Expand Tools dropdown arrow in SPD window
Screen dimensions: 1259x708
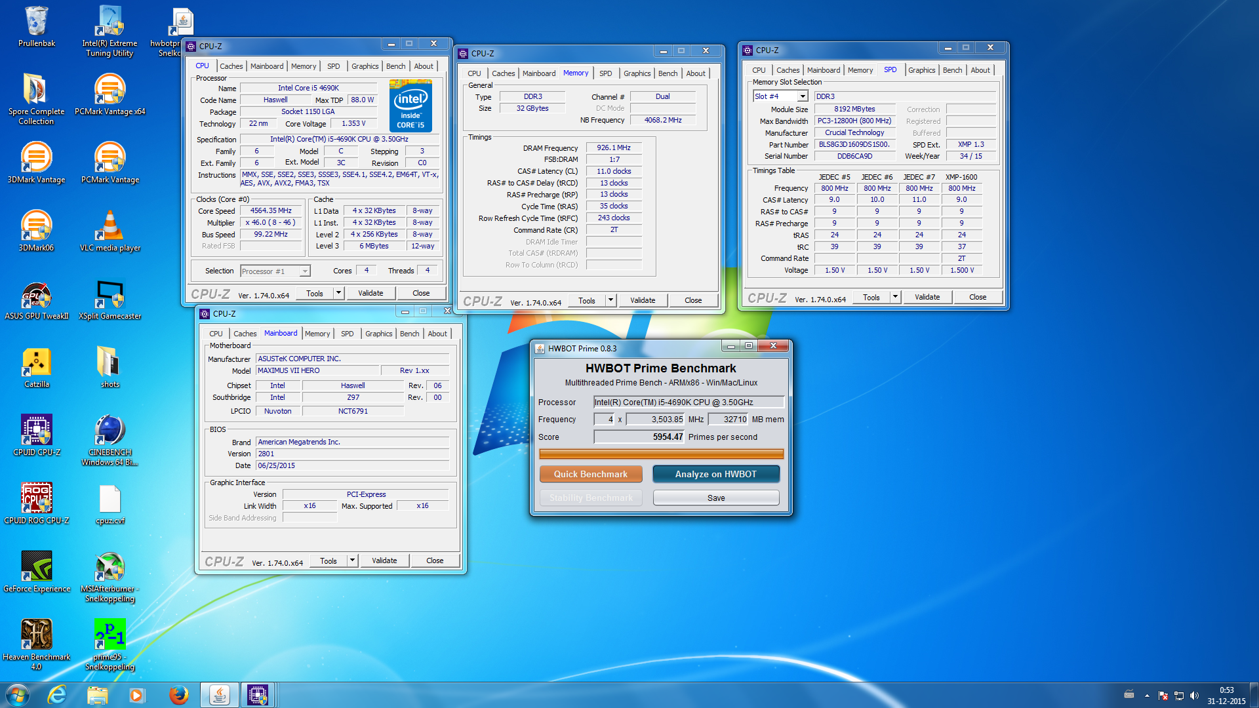(x=895, y=297)
